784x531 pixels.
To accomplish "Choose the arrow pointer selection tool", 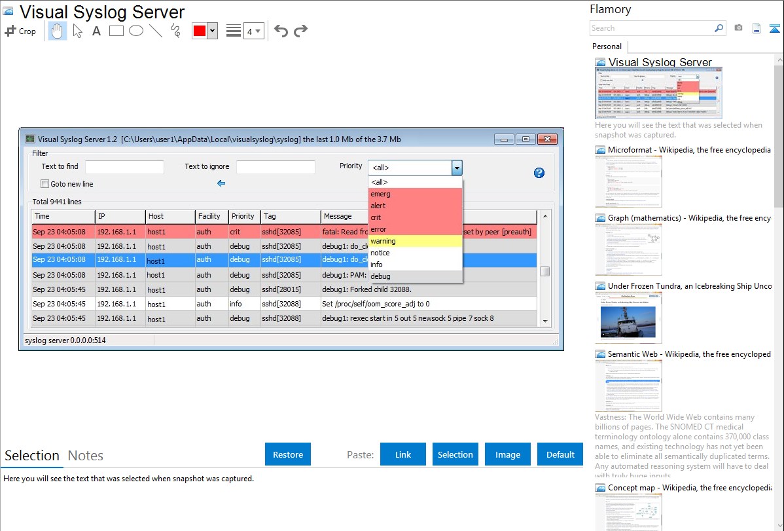I will pyautogui.click(x=77, y=31).
